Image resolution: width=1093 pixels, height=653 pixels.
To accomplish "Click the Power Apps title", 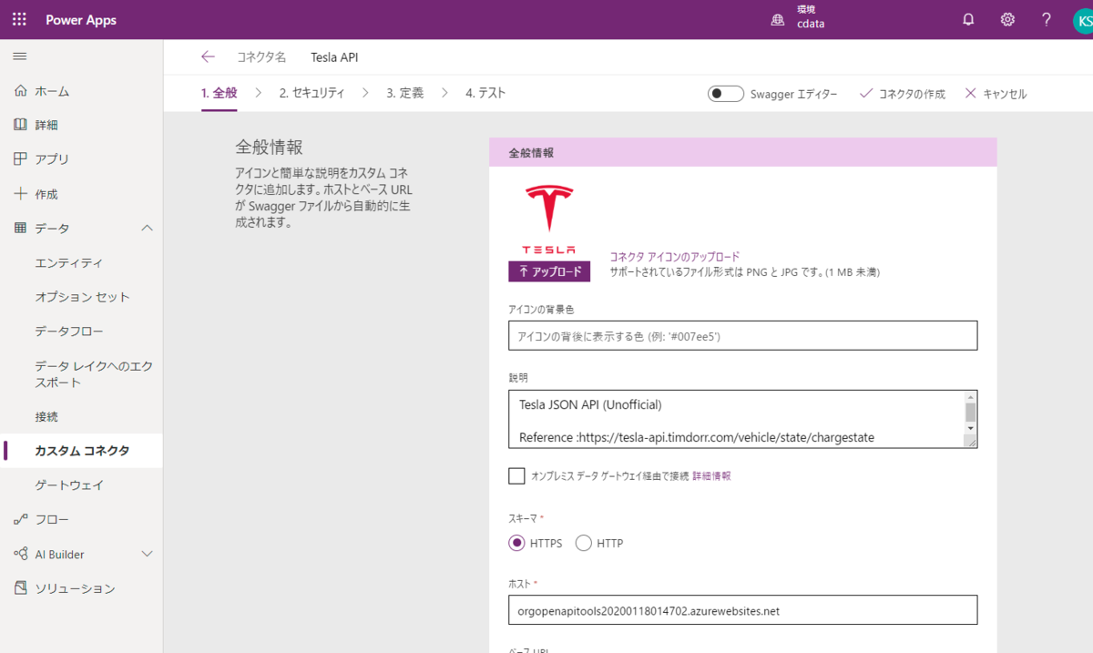I will pos(81,20).
